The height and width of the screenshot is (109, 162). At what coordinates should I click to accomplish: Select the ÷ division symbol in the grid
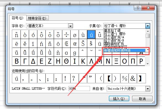pyautogui.click(x=66, y=35)
